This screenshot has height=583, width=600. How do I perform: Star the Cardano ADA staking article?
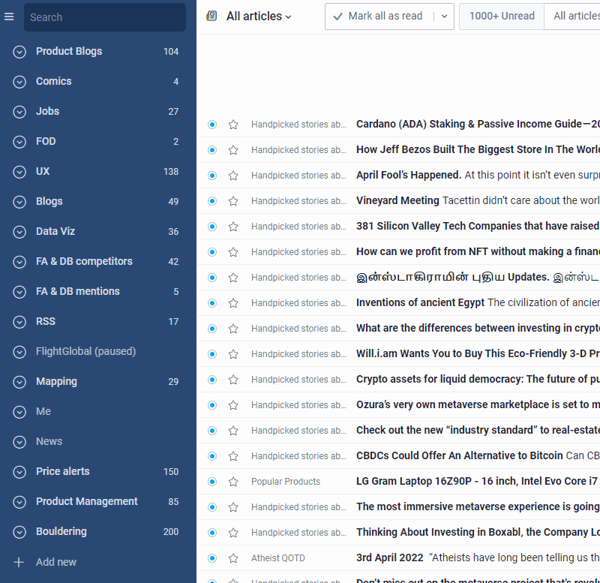233,124
